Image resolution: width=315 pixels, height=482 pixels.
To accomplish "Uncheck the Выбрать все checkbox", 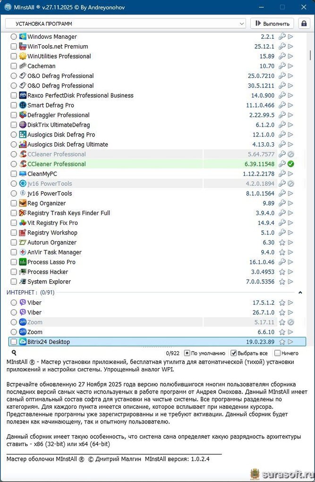I will click(x=234, y=353).
